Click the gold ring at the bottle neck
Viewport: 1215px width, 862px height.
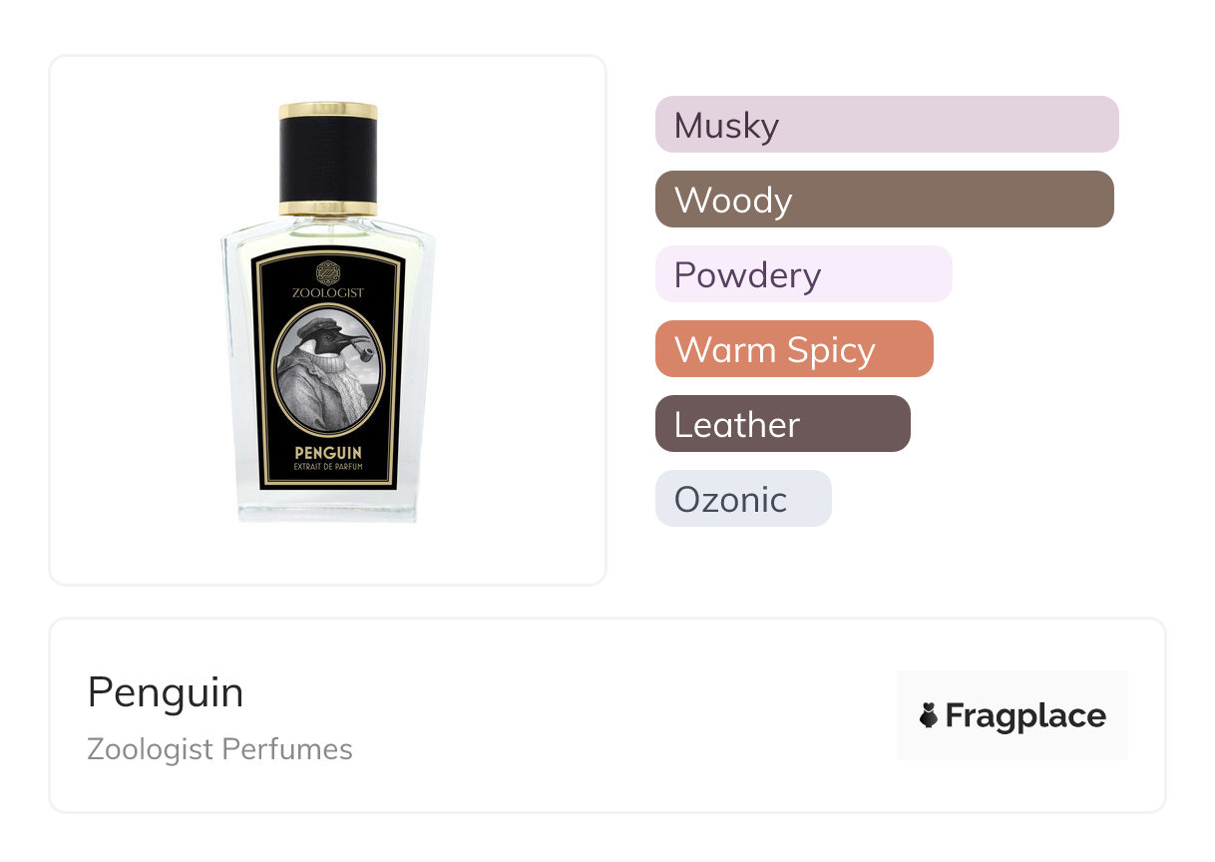click(328, 209)
